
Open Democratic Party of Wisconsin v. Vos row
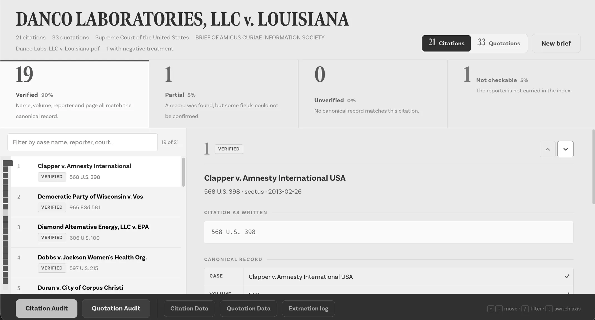pyautogui.click(x=96, y=202)
